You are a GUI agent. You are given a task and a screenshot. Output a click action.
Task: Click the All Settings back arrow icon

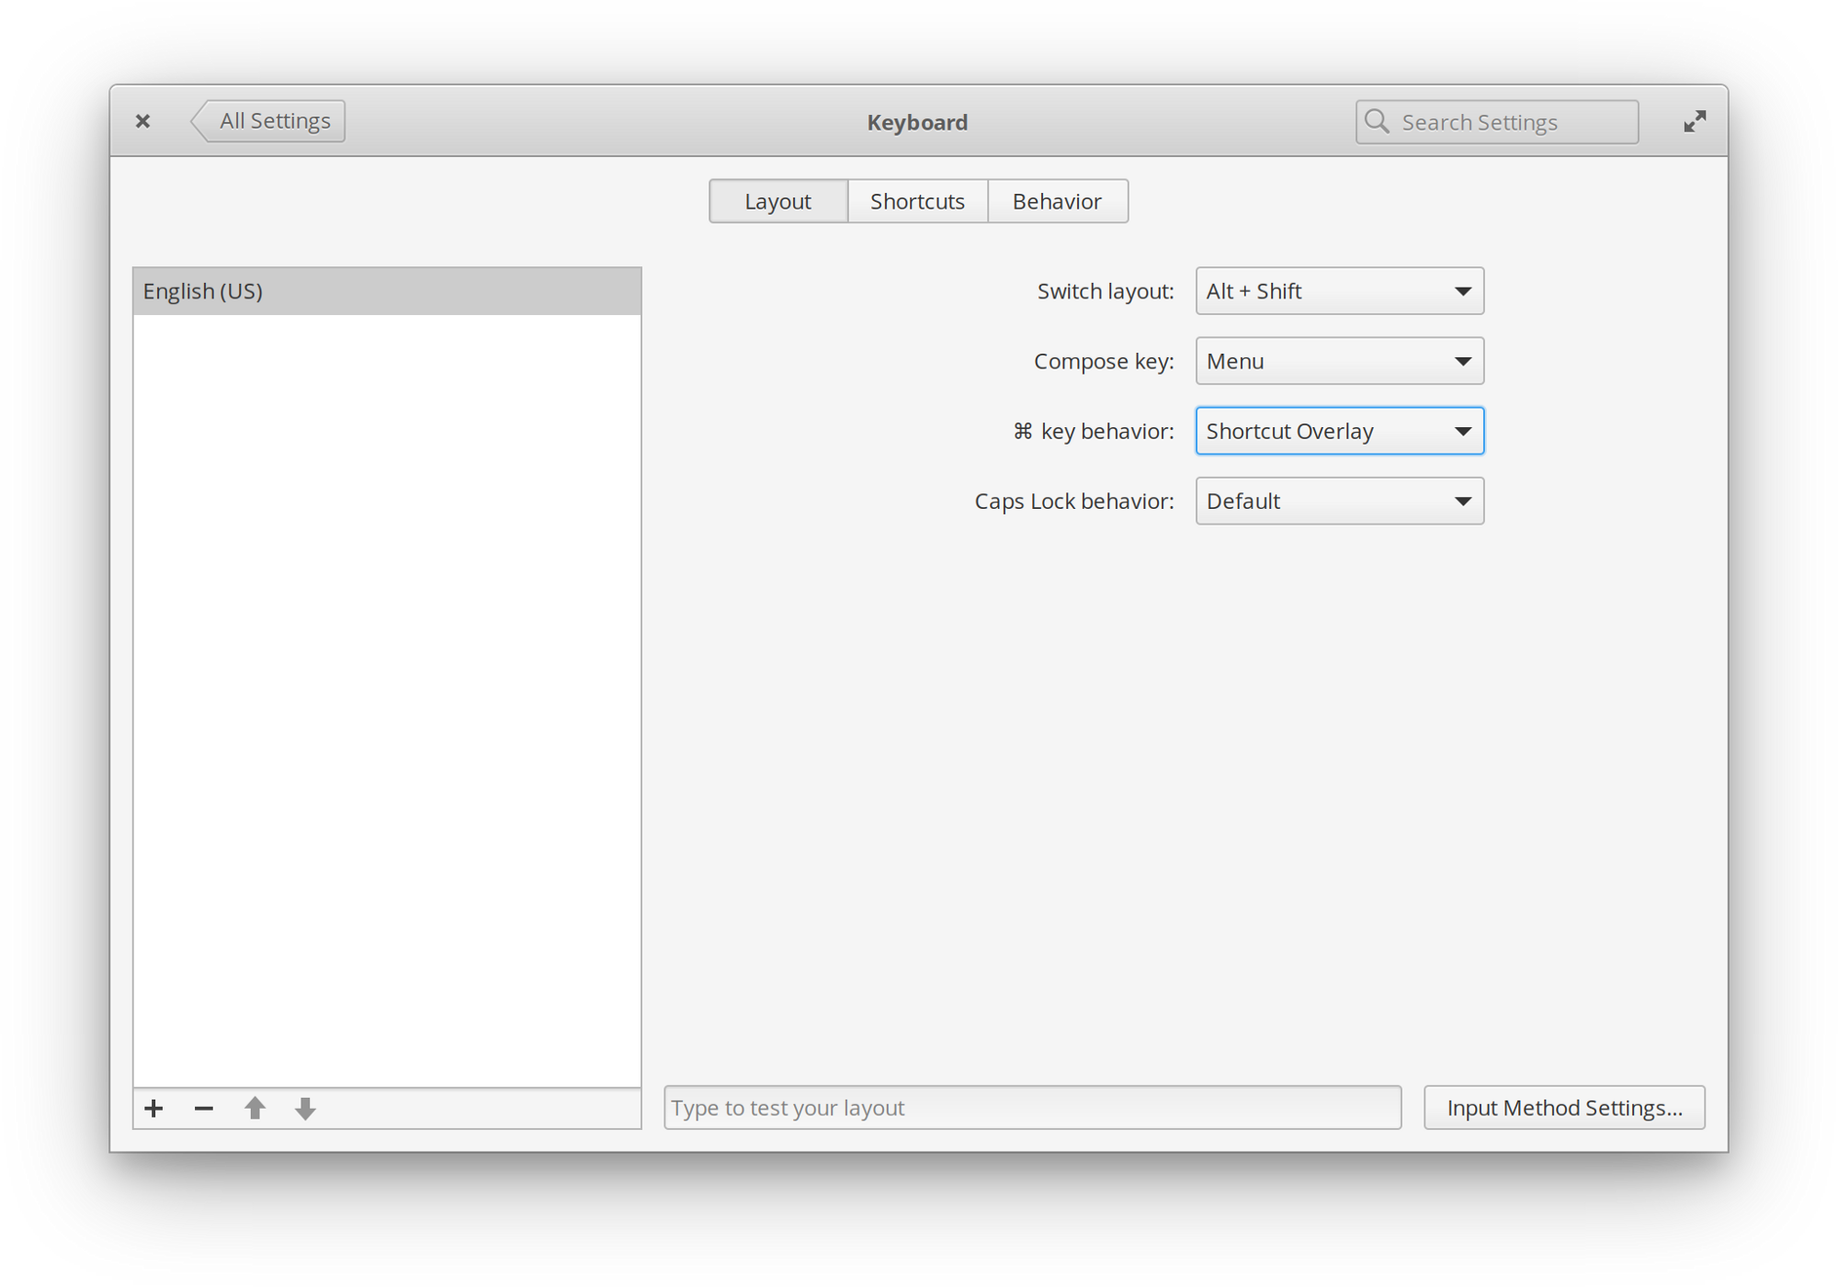(x=199, y=121)
